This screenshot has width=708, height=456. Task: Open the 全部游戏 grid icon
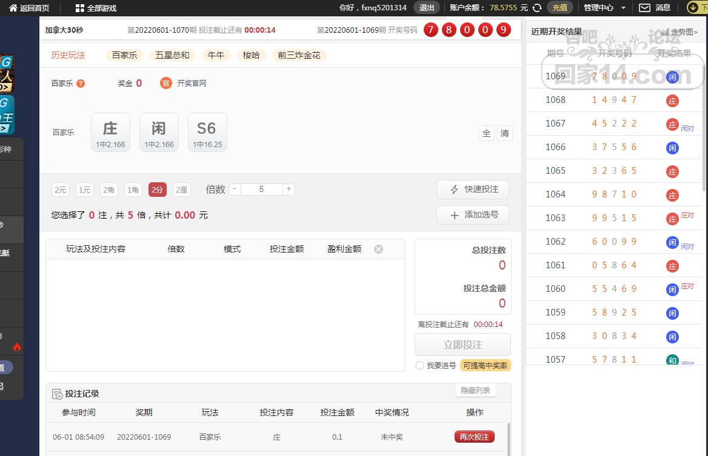tap(80, 8)
